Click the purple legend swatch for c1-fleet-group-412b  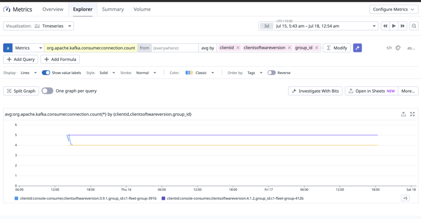coord(163,198)
